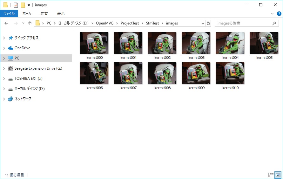Click the New Folder quick access icon
Screen dimensions: 283x179
pos(23,5)
